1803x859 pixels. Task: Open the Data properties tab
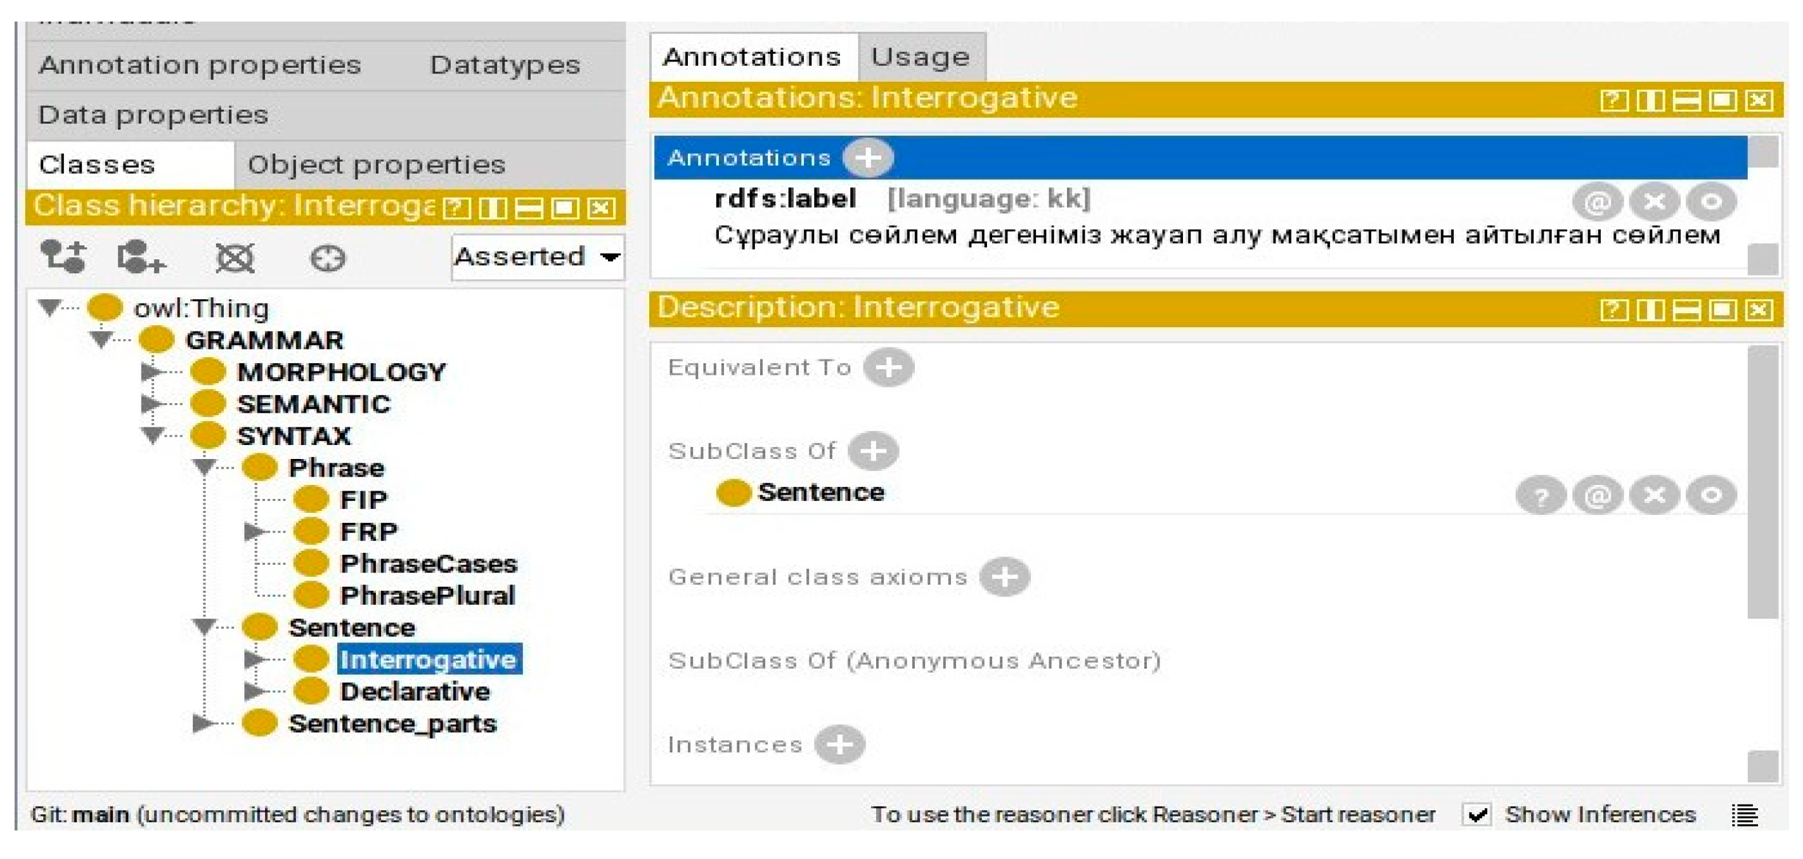[153, 115]
